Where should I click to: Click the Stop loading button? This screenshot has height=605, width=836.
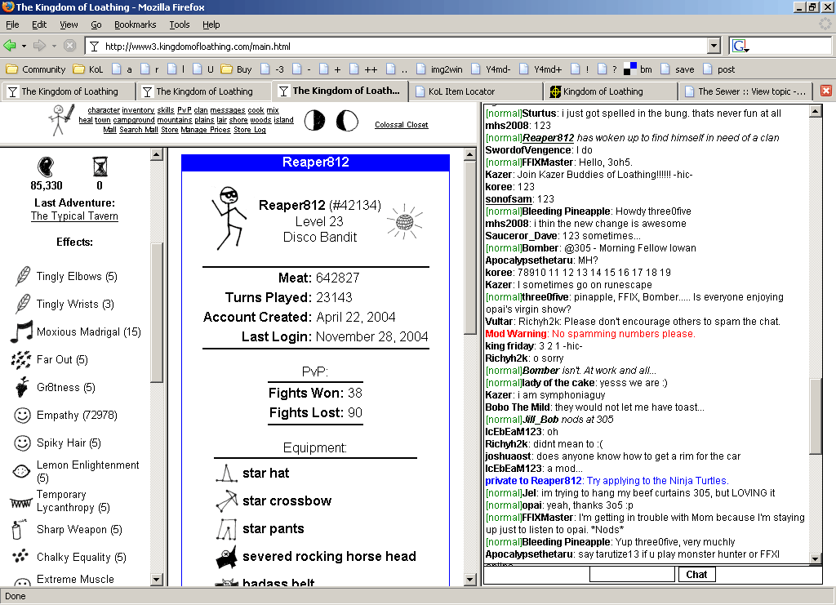click(x=70, y=46)
